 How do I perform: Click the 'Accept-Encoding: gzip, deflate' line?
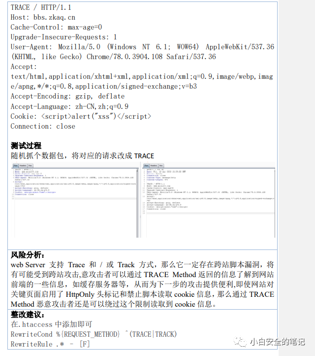coord(67,97)
